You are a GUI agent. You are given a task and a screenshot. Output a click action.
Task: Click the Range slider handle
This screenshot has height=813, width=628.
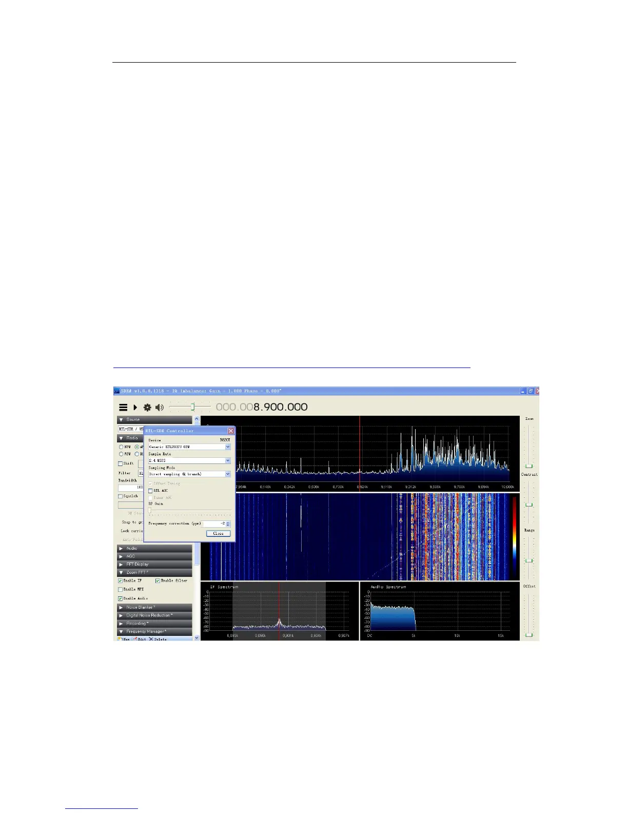click(x=529, y=561)
